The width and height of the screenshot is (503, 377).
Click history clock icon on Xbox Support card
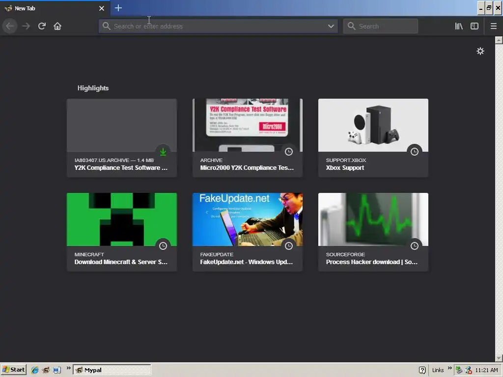pos(415,152)
